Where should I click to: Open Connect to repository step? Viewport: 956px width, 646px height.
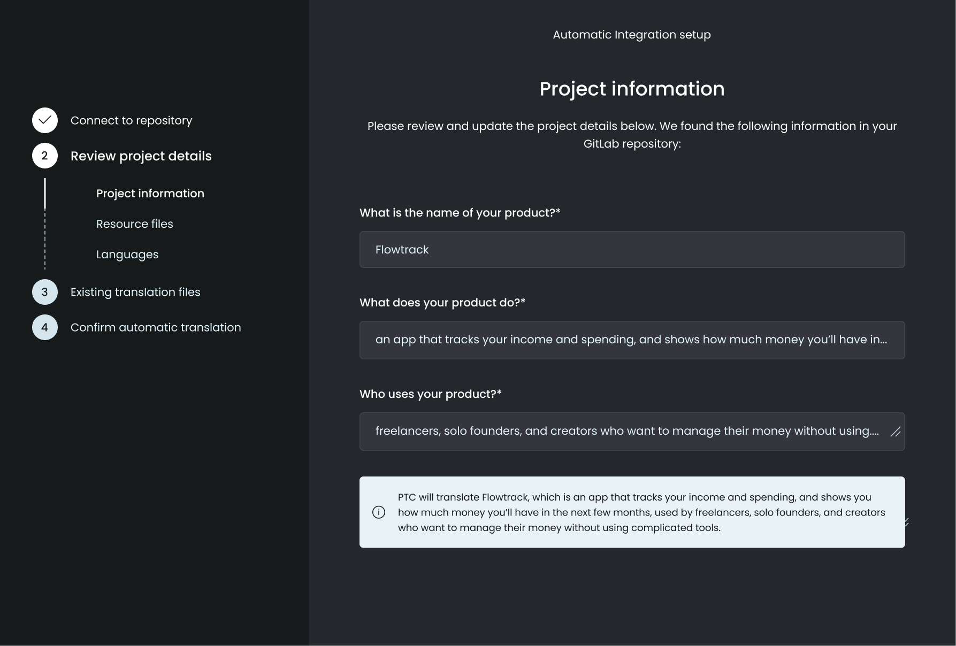[131, 120]
